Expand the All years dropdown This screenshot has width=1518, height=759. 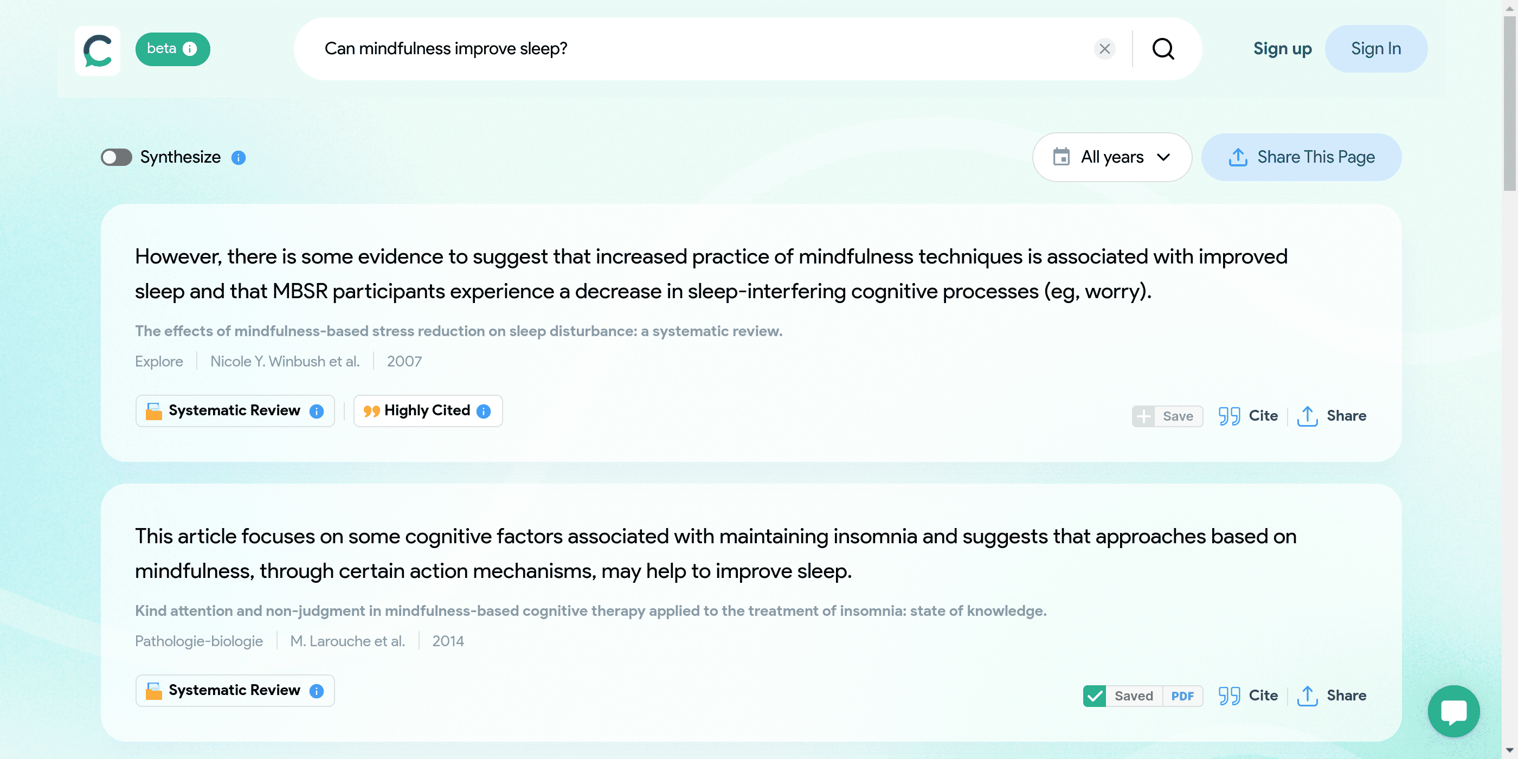pos(1111,157)
